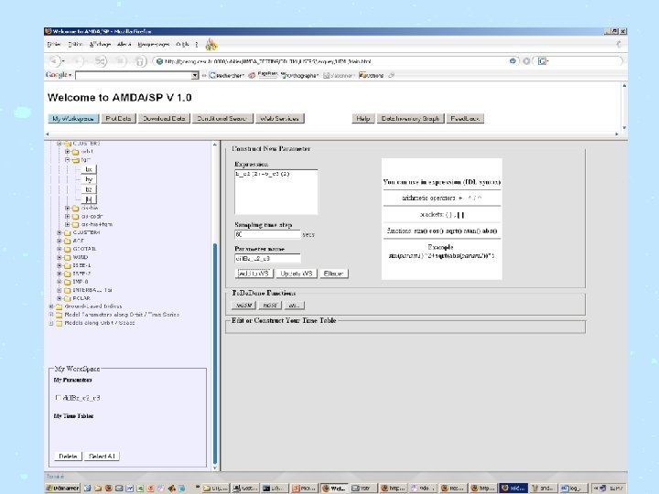Click the Google search engine icon in search box
The height and width of the screenshot is (494, 659).
[x=543, y=61]
